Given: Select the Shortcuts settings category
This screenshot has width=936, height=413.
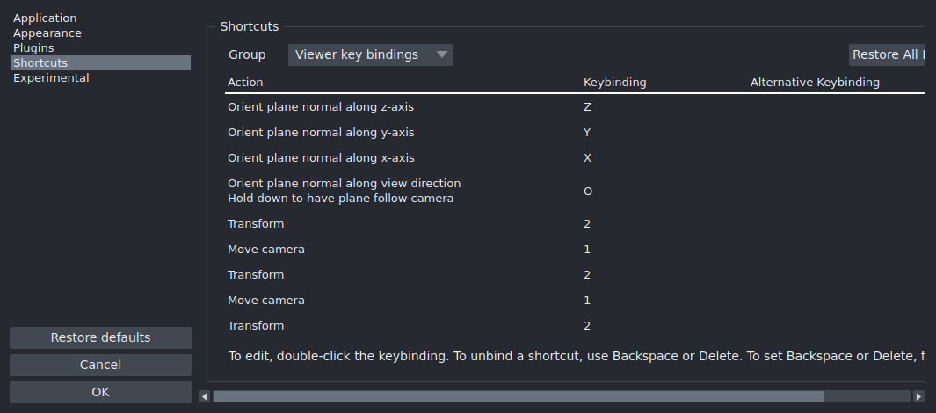Looking at the screenshot, I should click(40, 62).
